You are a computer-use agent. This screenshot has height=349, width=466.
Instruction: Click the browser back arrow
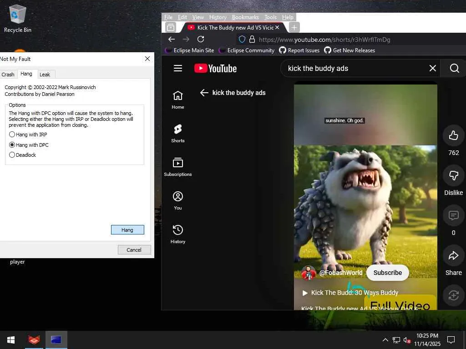tap(172, 39)
